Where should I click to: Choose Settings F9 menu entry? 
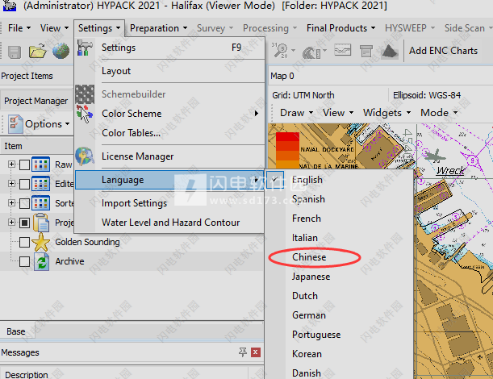click(x=169, y=48)
